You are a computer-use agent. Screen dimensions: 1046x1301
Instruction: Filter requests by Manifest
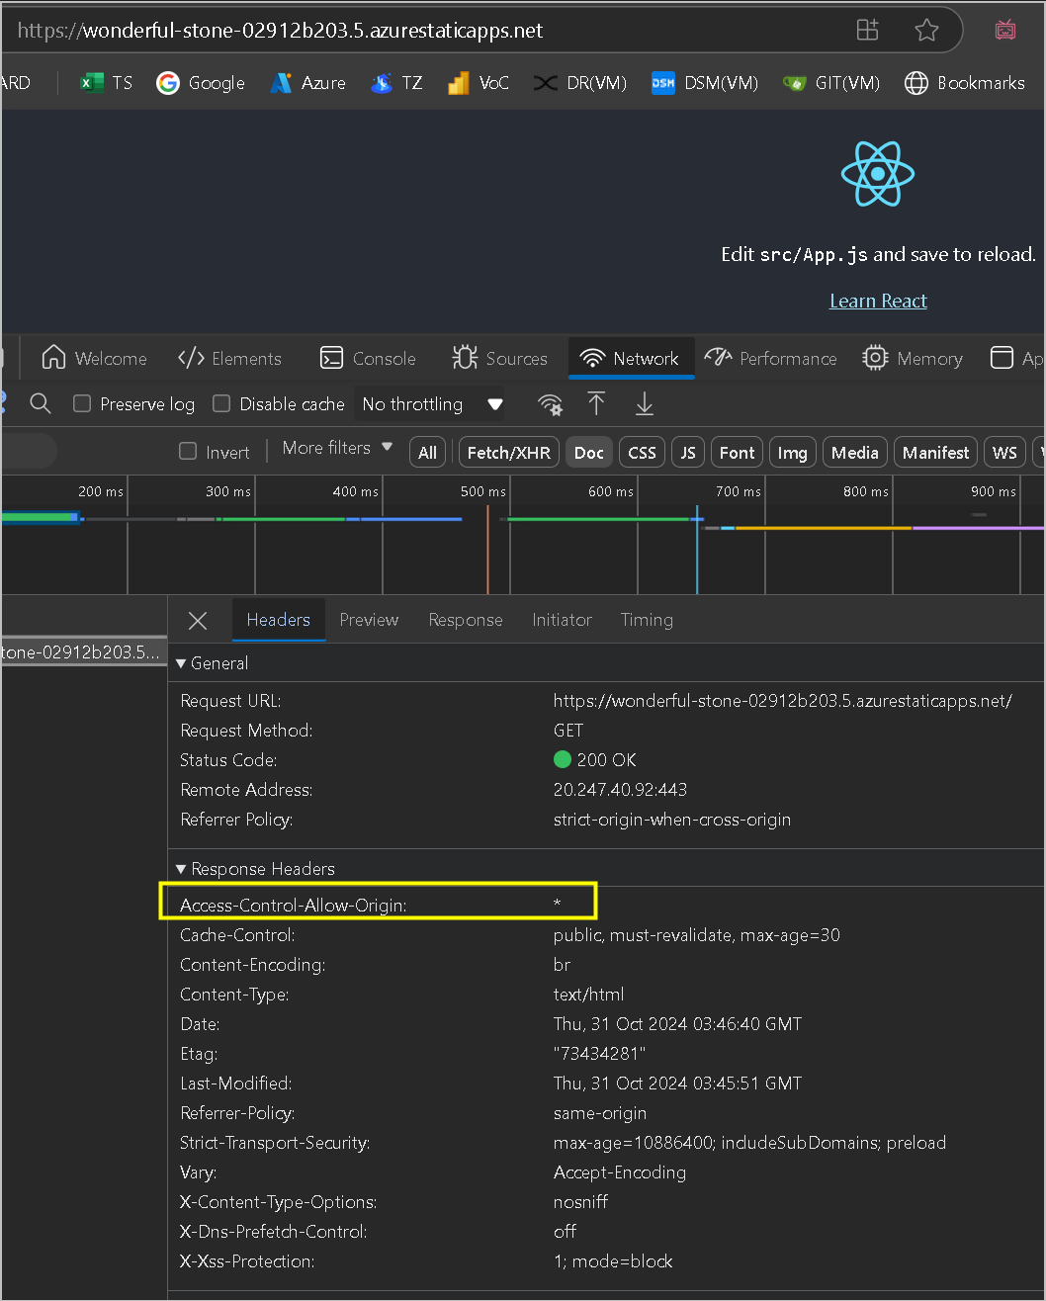pos(935,452)
